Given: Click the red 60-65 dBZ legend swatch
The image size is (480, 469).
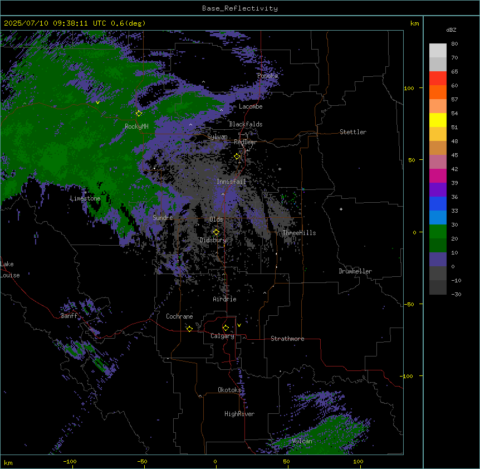Looking at the screenshot, I should click(x=438, y=79).
